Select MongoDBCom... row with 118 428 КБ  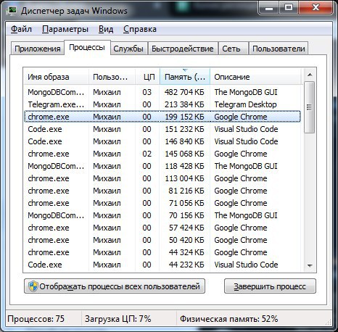(x=162, y=166)
